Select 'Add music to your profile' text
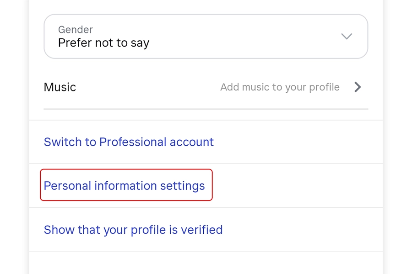The image size is (412, 274). (x=280, y=87)
